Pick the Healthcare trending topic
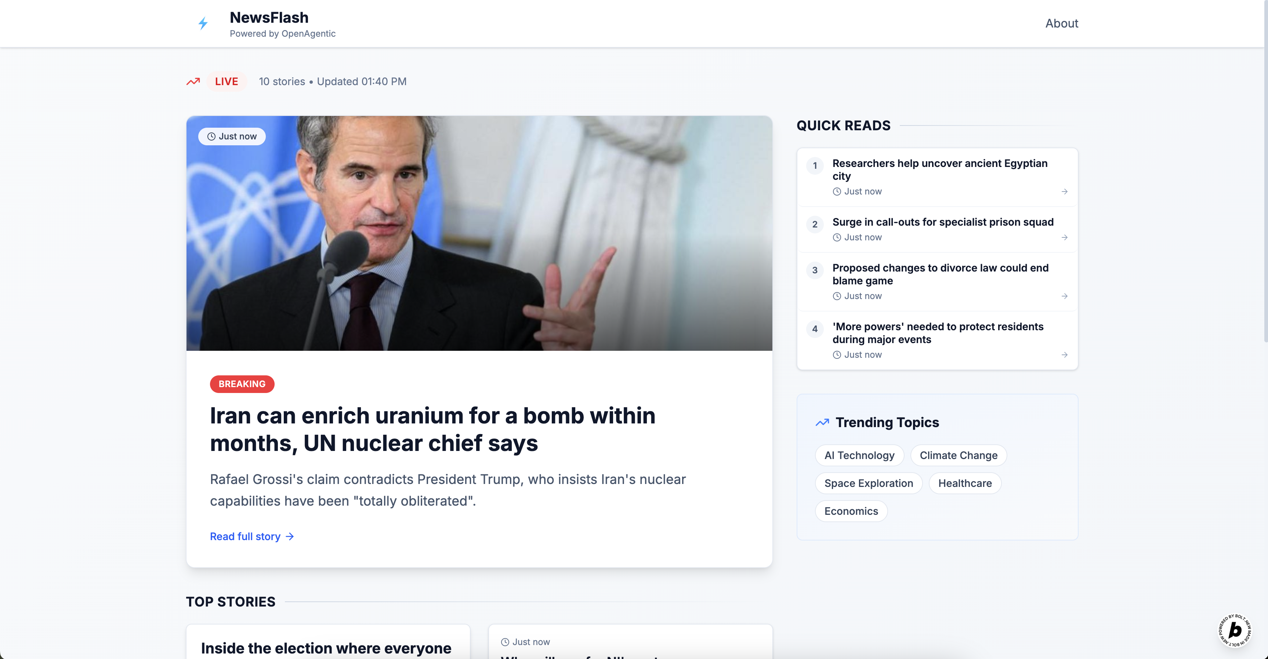1268x659 pixels. (x=964, y=483)
